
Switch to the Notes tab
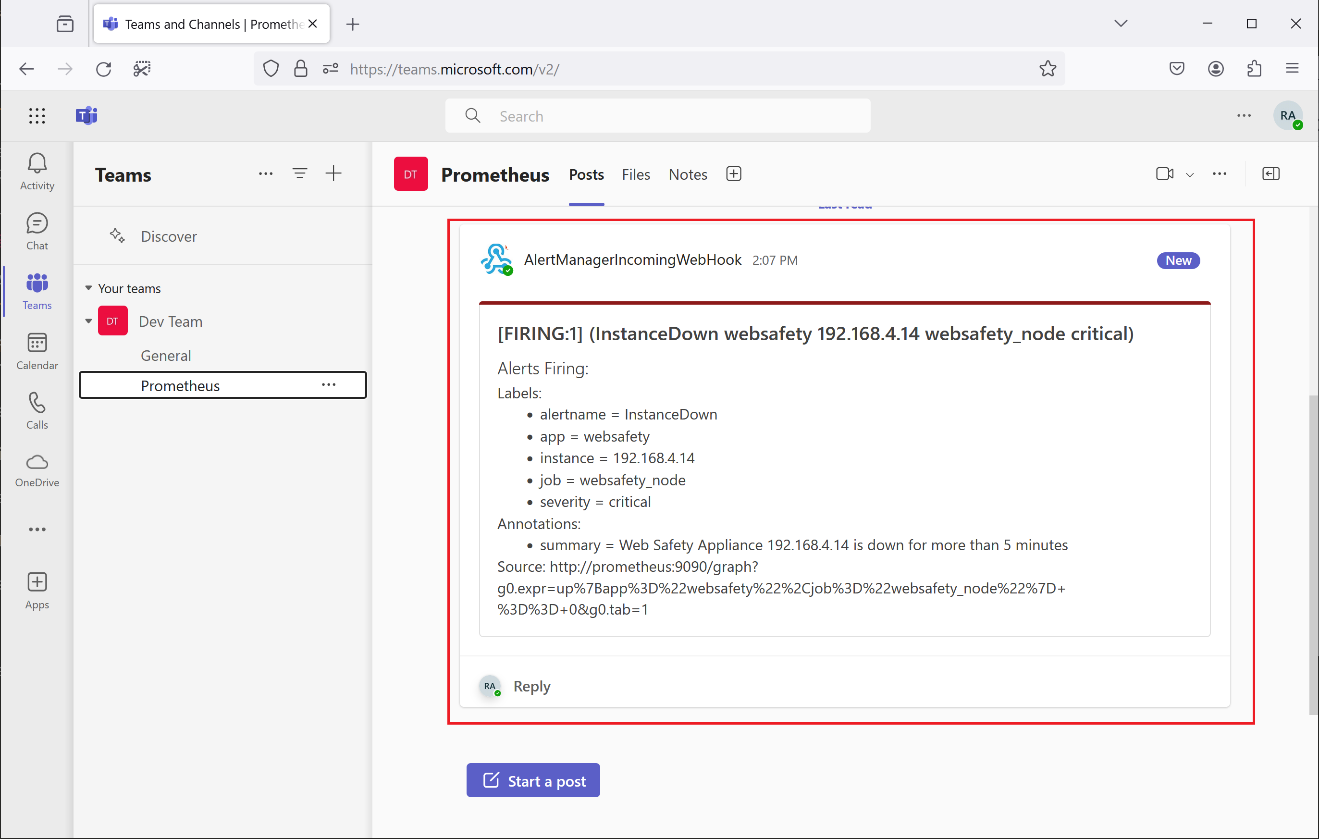[x=688, y=175]
